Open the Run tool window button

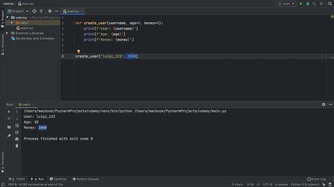(37, 179)
